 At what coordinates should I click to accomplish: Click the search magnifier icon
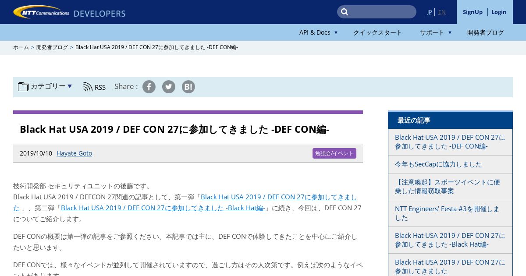click(345, 12)
